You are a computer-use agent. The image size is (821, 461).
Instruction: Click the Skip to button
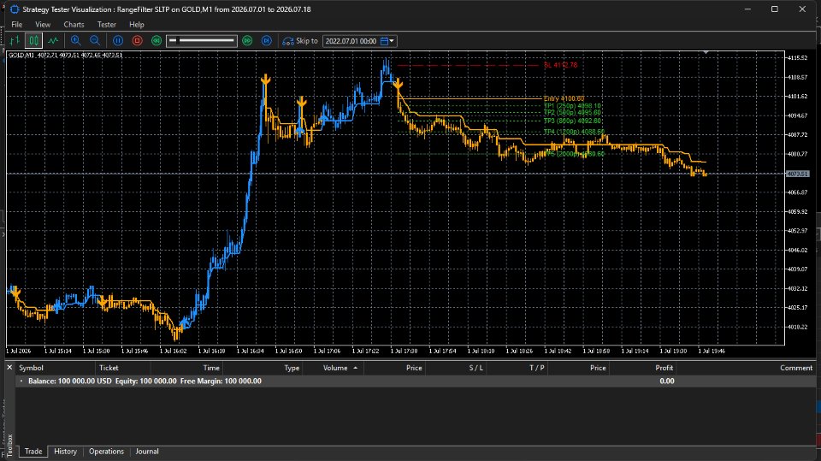300,41
